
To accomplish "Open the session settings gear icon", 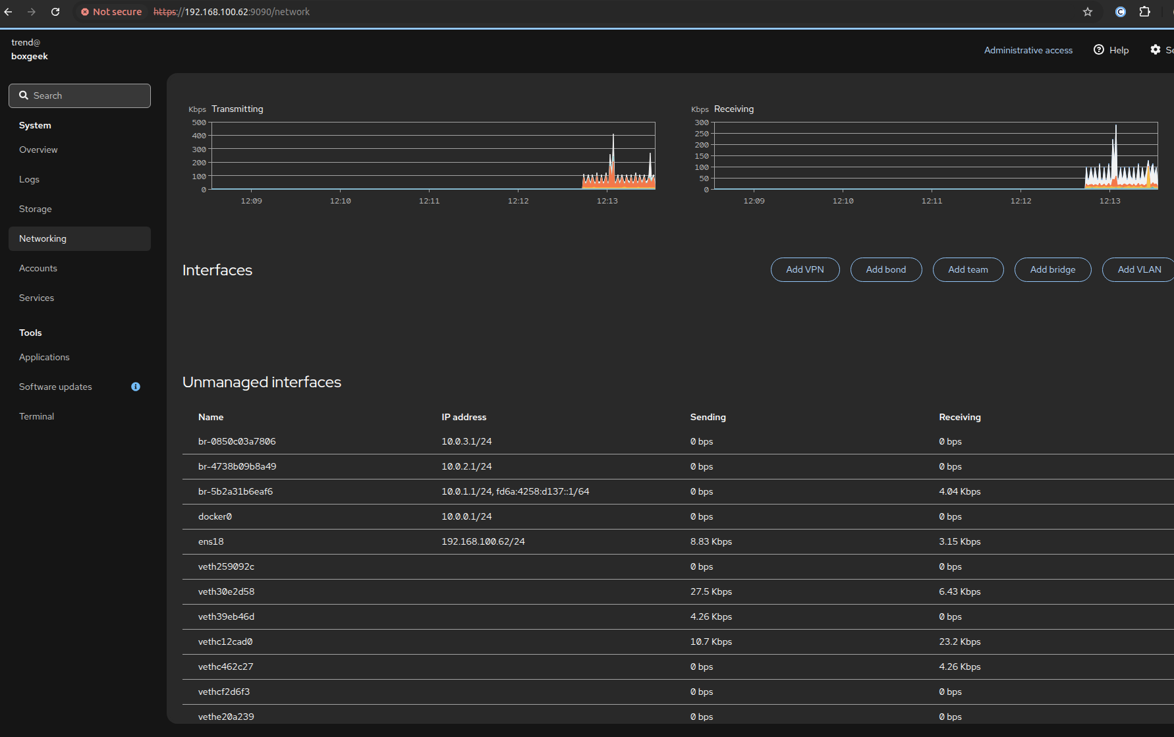I will point(1156,49).
